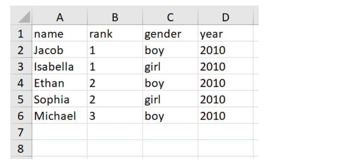This screenshot has width=355, height=162.
Task: Select row 8 header
Action: point(21,148)
